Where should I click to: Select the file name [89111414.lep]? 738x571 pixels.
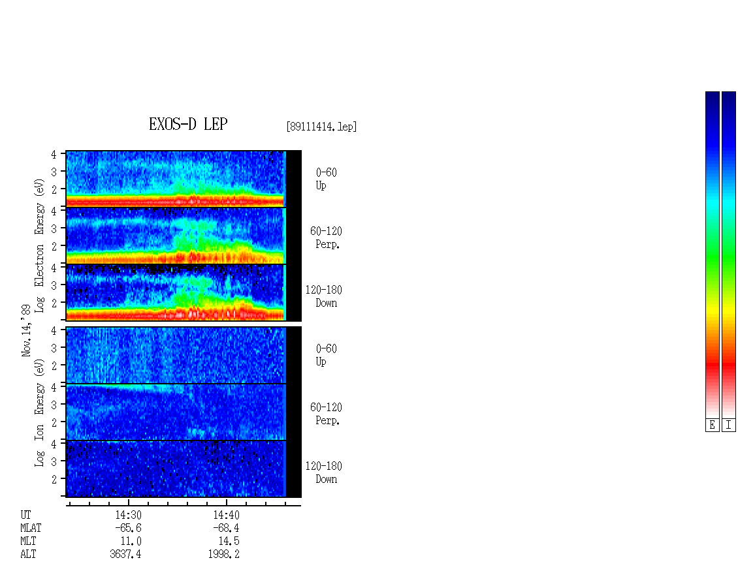click(321, 127)
